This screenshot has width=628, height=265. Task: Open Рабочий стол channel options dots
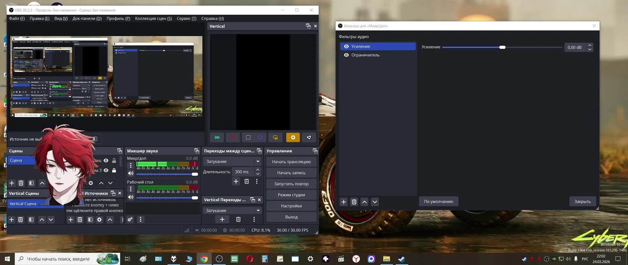tap(130, 189)
